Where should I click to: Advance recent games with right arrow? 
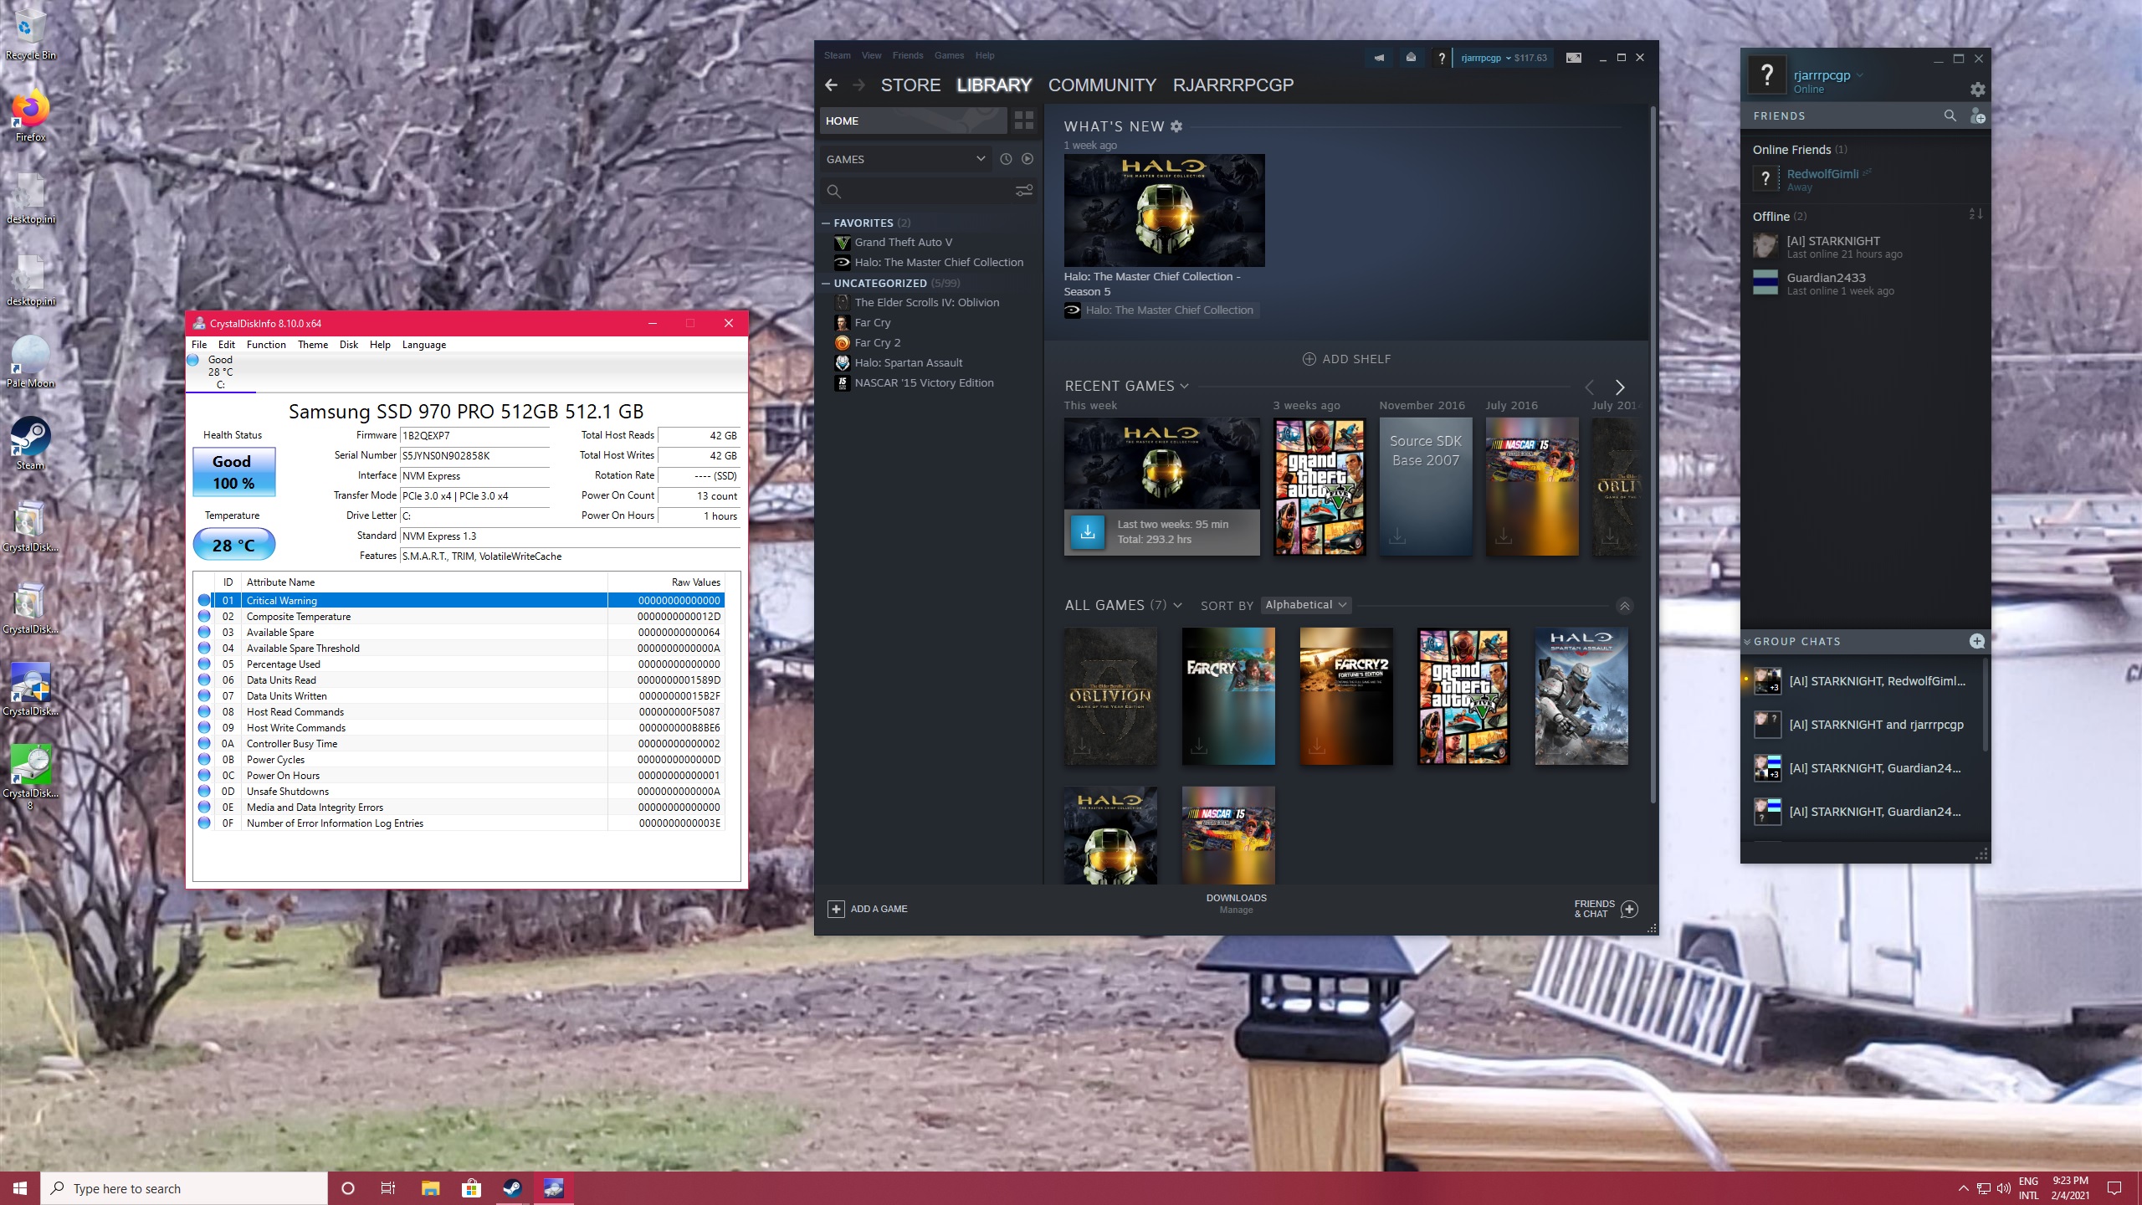pyautogui.click(x=1620, y=387)
